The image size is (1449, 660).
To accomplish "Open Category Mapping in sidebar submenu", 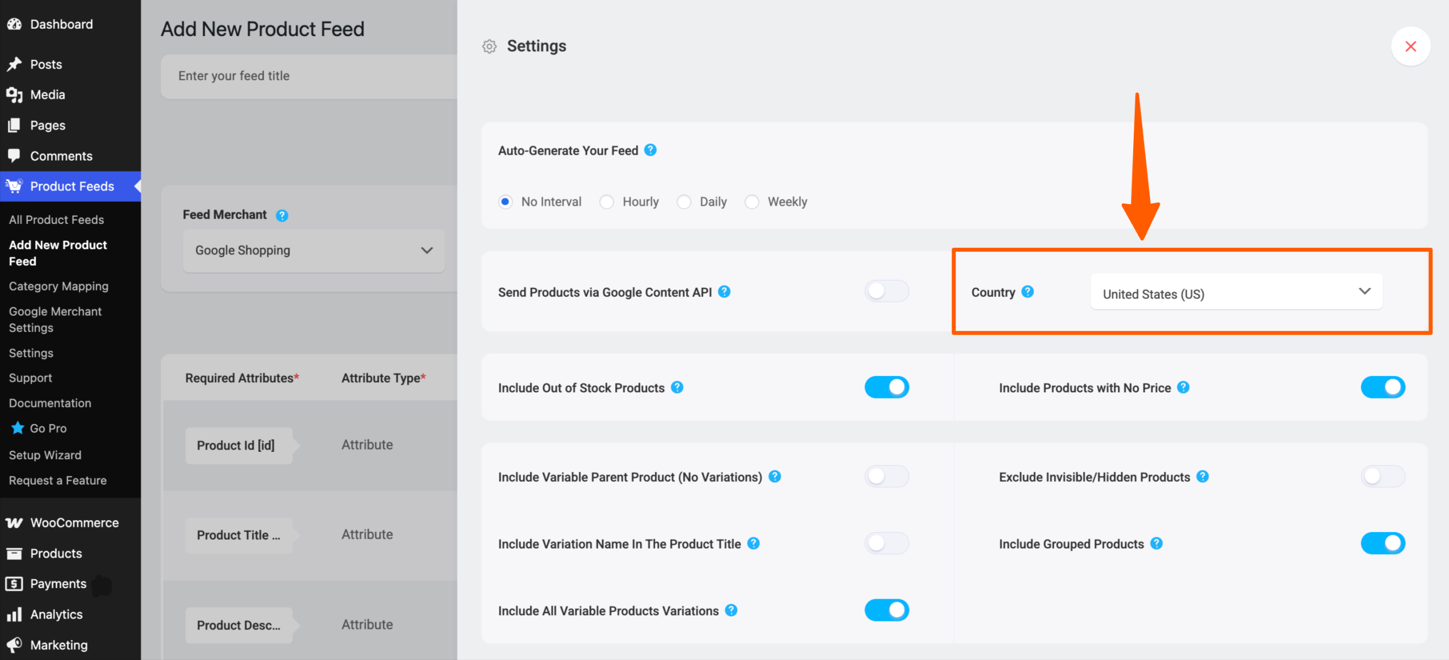I will click(58, 286).
